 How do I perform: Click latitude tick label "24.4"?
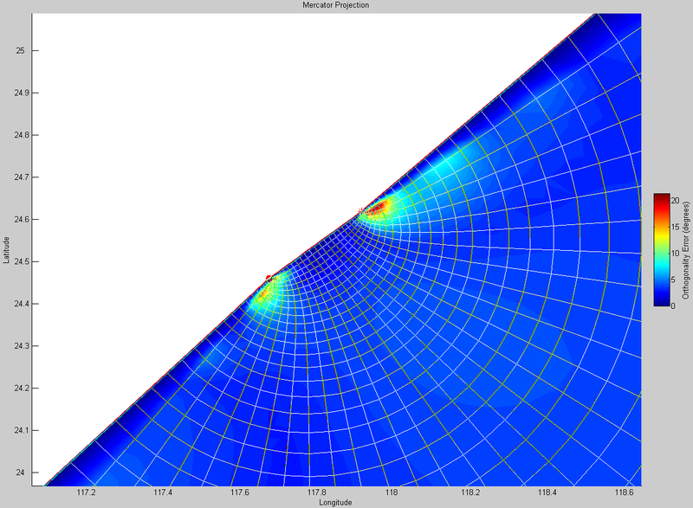coord(21,304)
